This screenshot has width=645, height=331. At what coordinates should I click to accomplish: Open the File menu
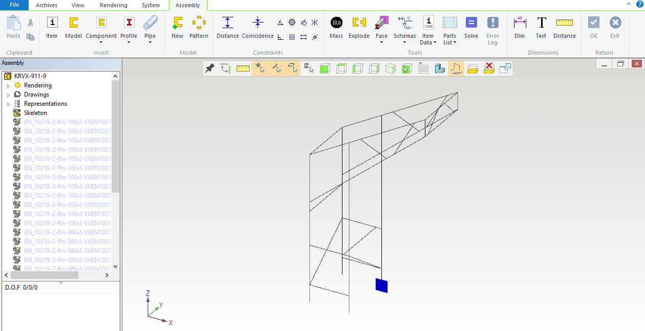click(x=14, y=5)
